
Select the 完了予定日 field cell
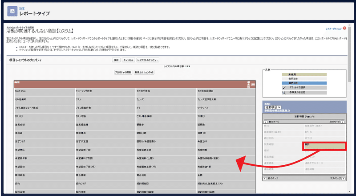(x=105, y=143)
